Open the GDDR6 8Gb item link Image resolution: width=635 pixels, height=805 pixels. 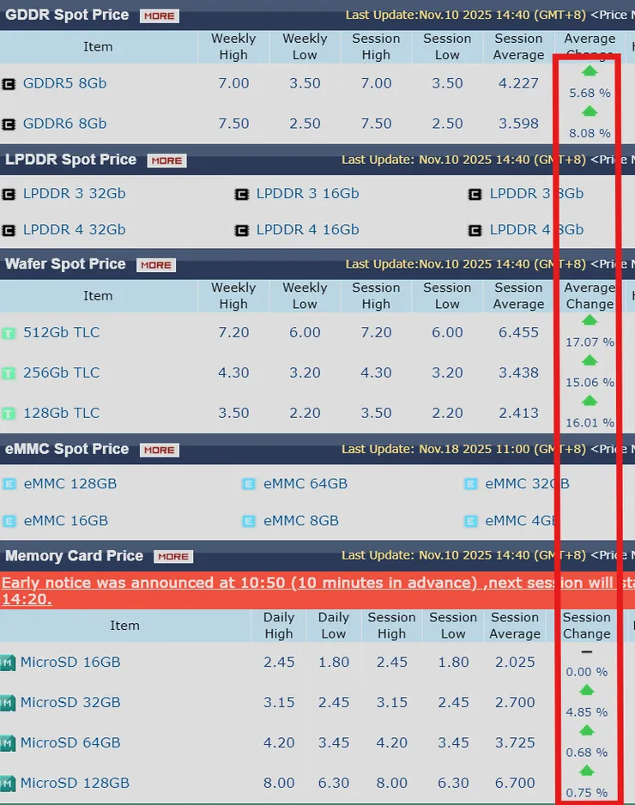(64, 124)
